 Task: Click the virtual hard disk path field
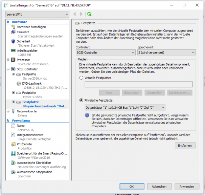pos(139,84)
